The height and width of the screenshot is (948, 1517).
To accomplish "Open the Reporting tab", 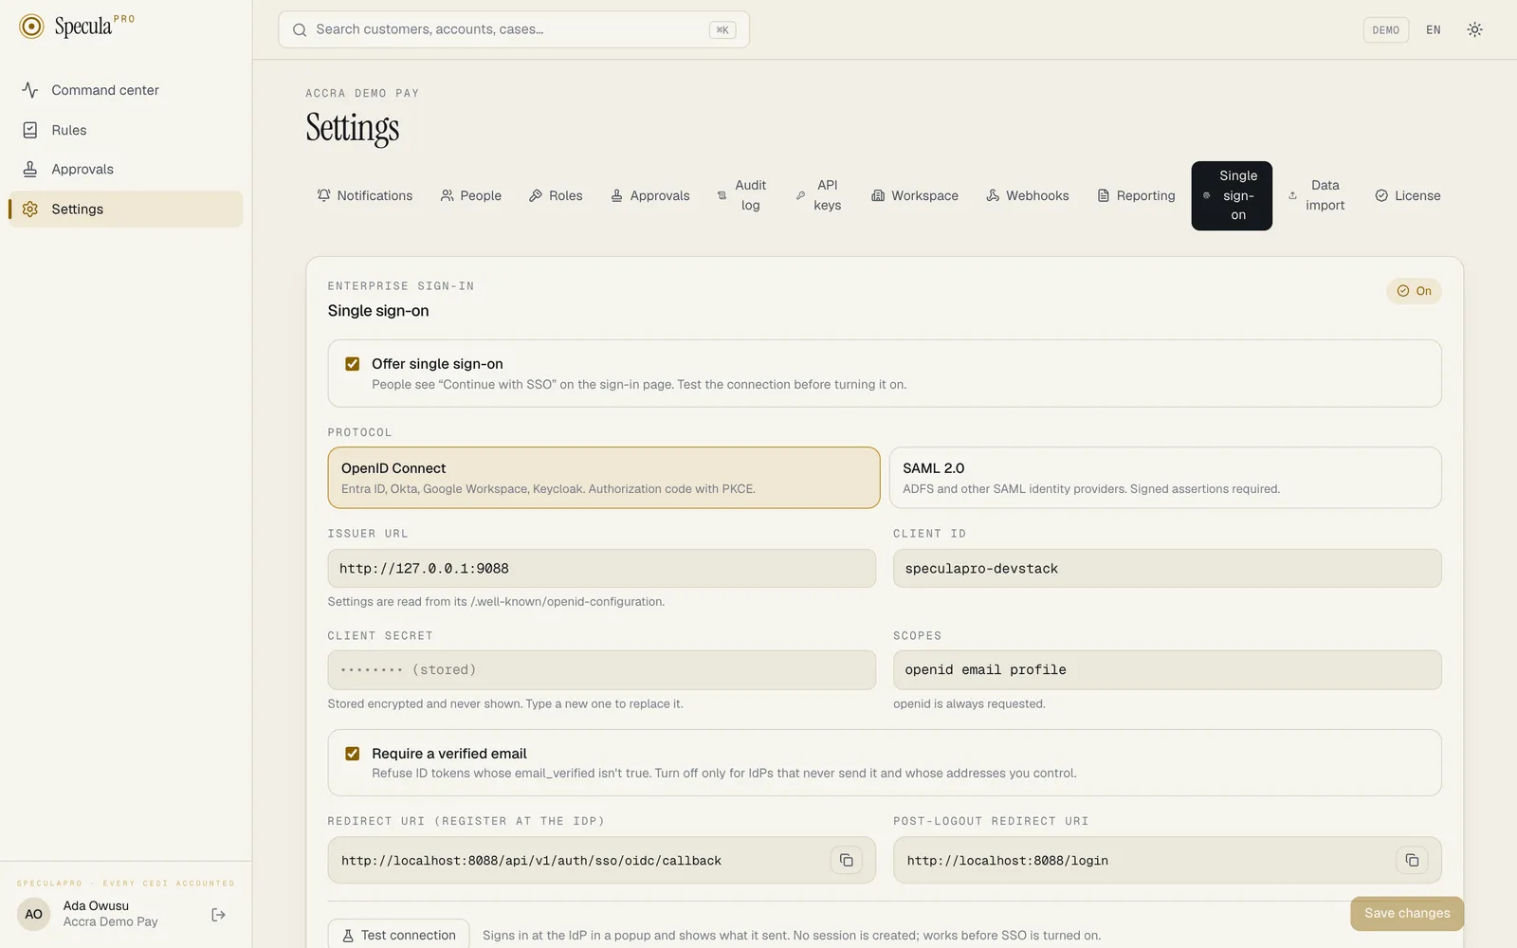I will (x=1136, y=195).
